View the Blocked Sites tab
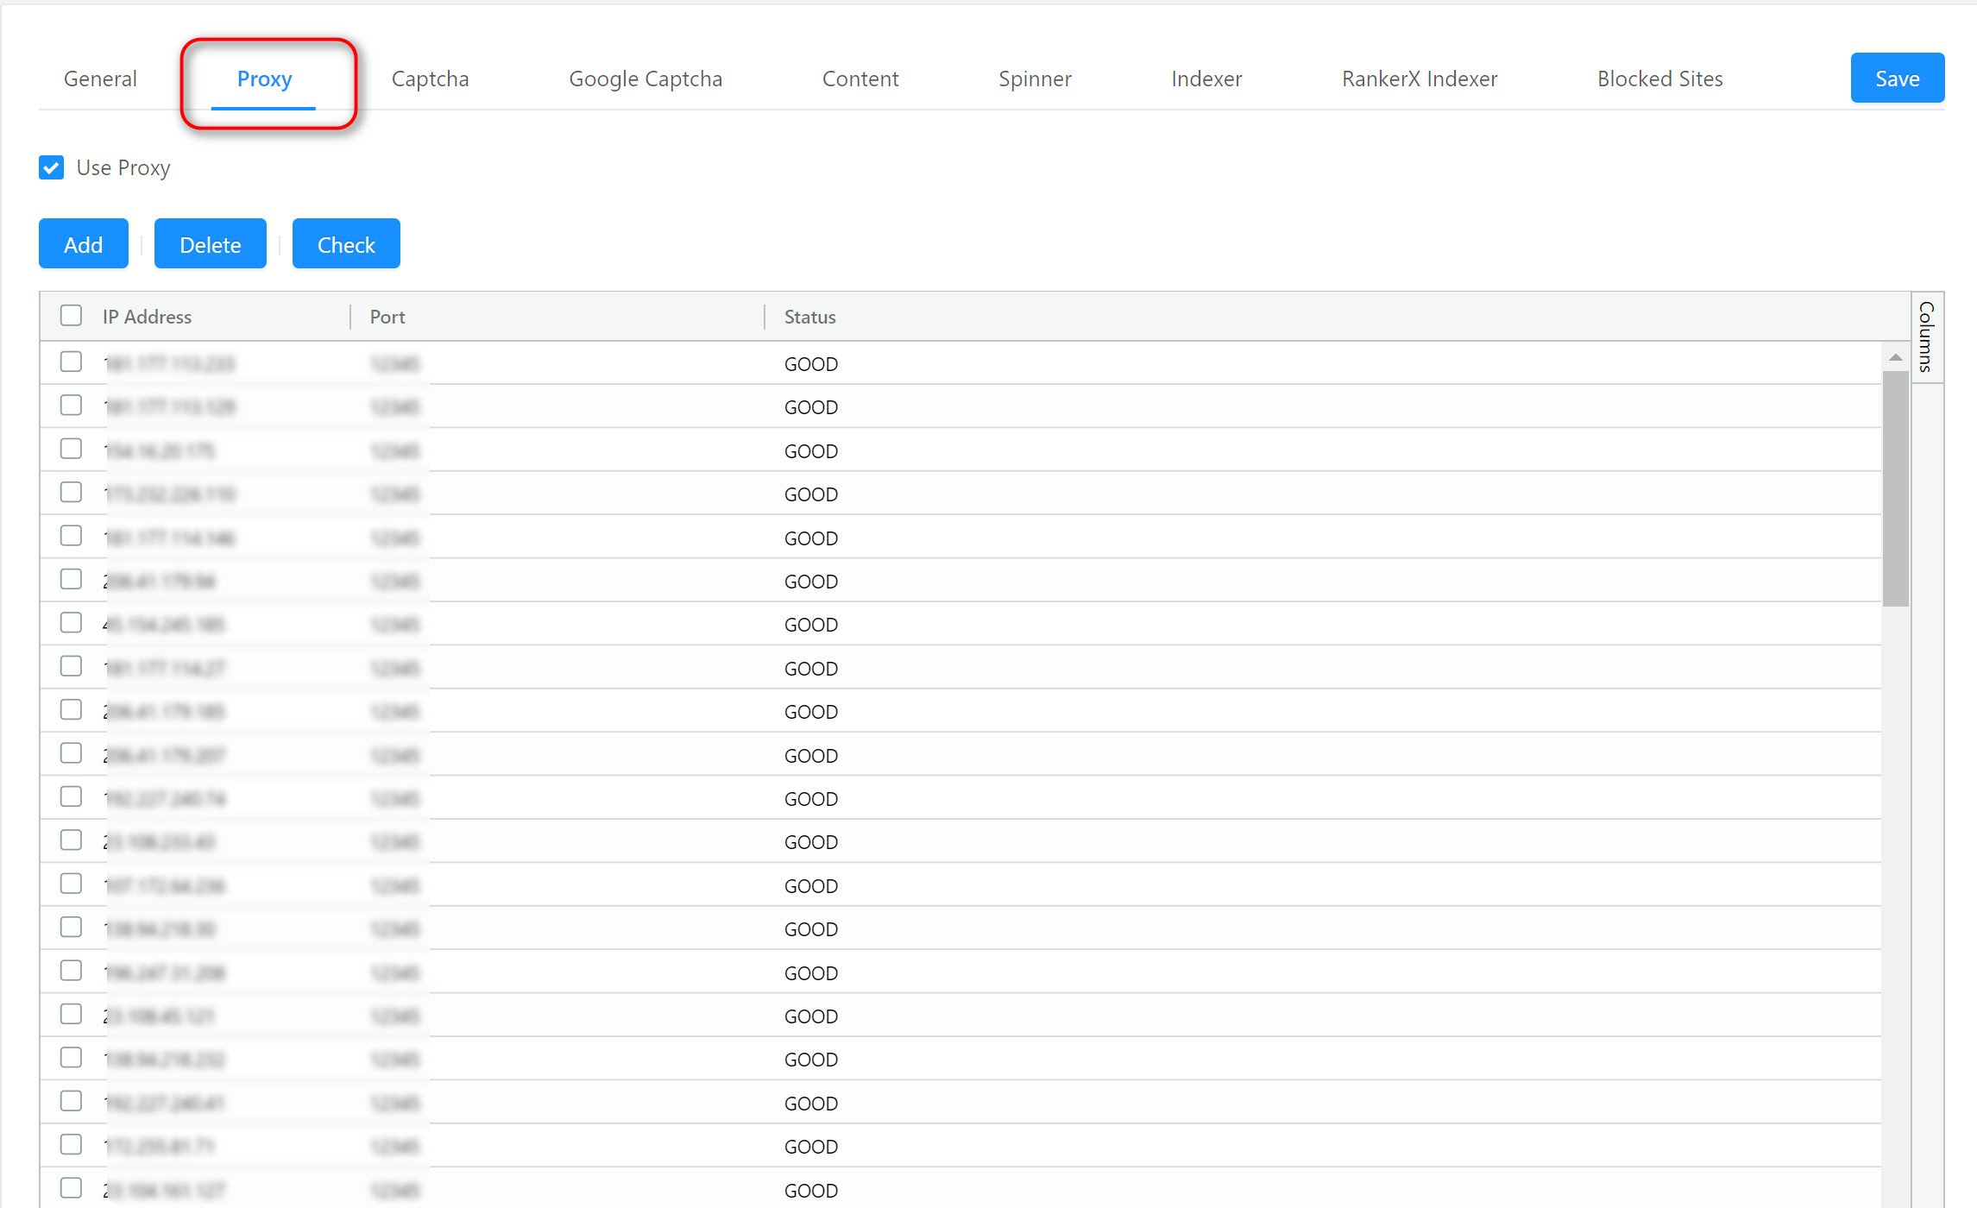The width and height of the screenshot is (1977, 1208). click(1659, 79)
